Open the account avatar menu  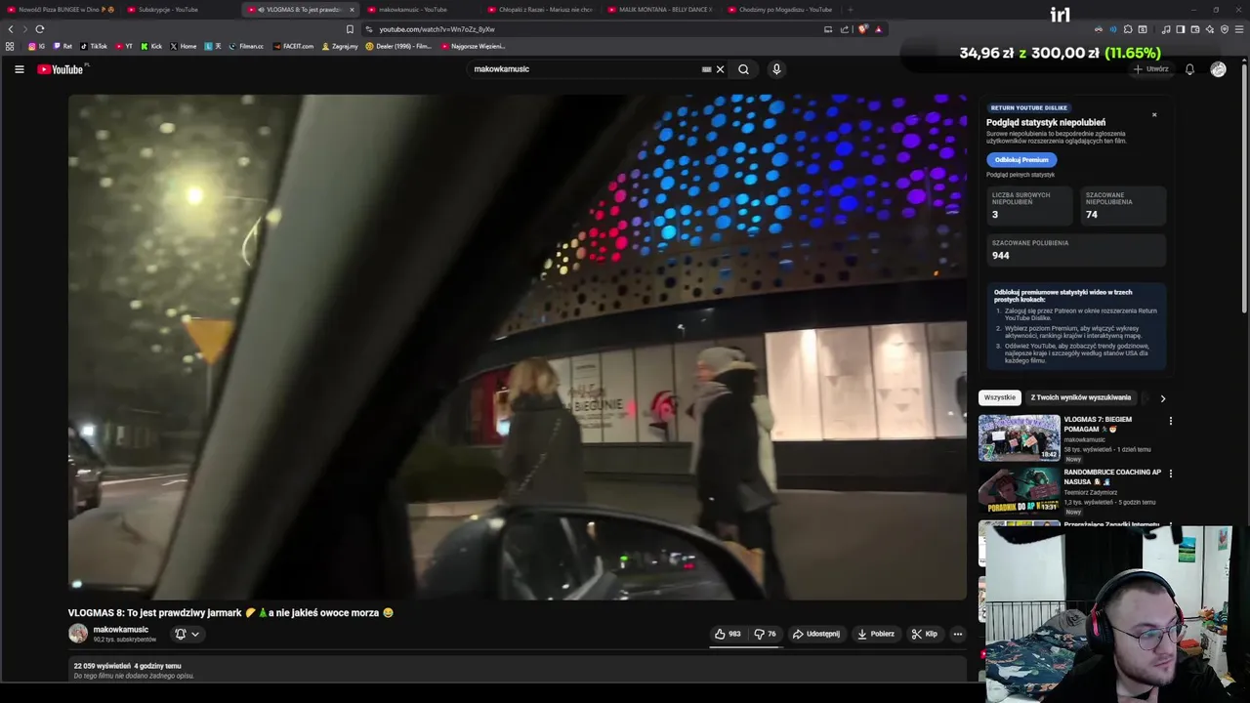pos(1218,69)
